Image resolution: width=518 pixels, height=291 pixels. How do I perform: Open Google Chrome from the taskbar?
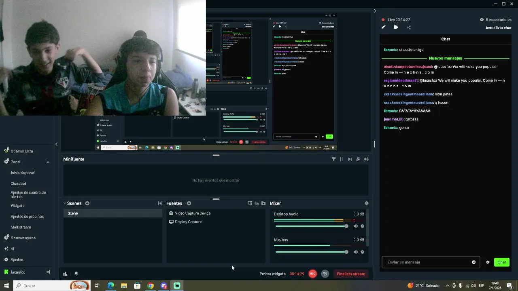click(151, 286)
